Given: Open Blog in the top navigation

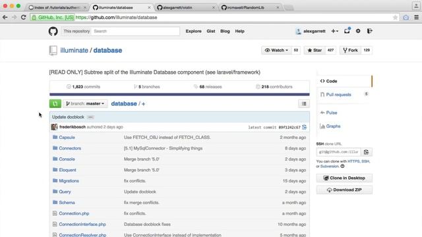Looking at the screenshot, I should point(225,31).
